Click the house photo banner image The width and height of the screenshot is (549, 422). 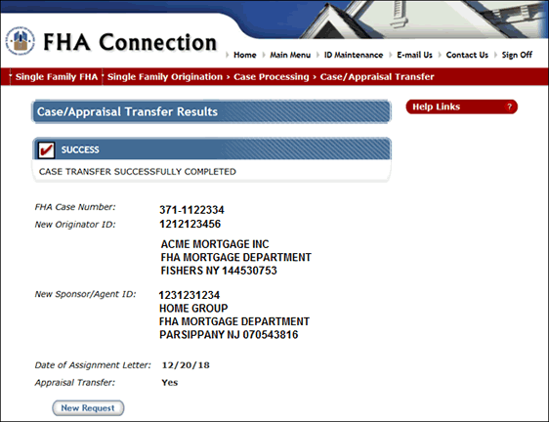(424, 20)
